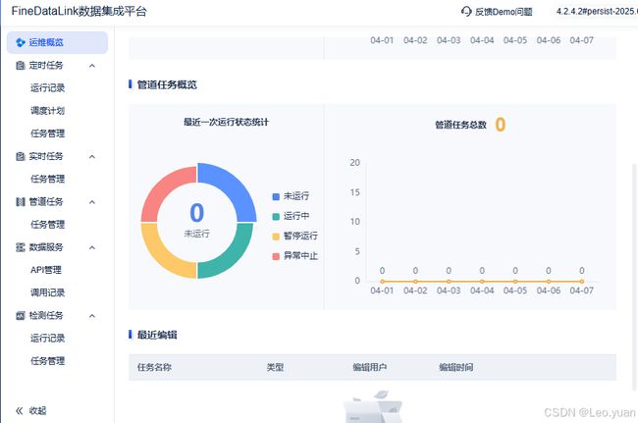Click the 编辑用户 column header
Image resolution: width=638 pixels, height=423 pixels.
[x=369, y=368]
